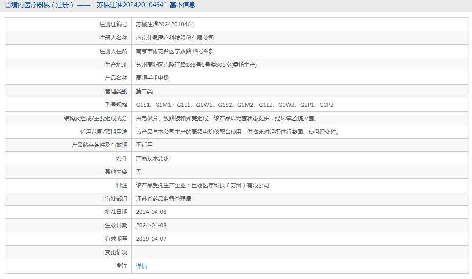The image size is (472, 279).
Task: Click attachment value 产品技术要求
Action: (153, 159)
